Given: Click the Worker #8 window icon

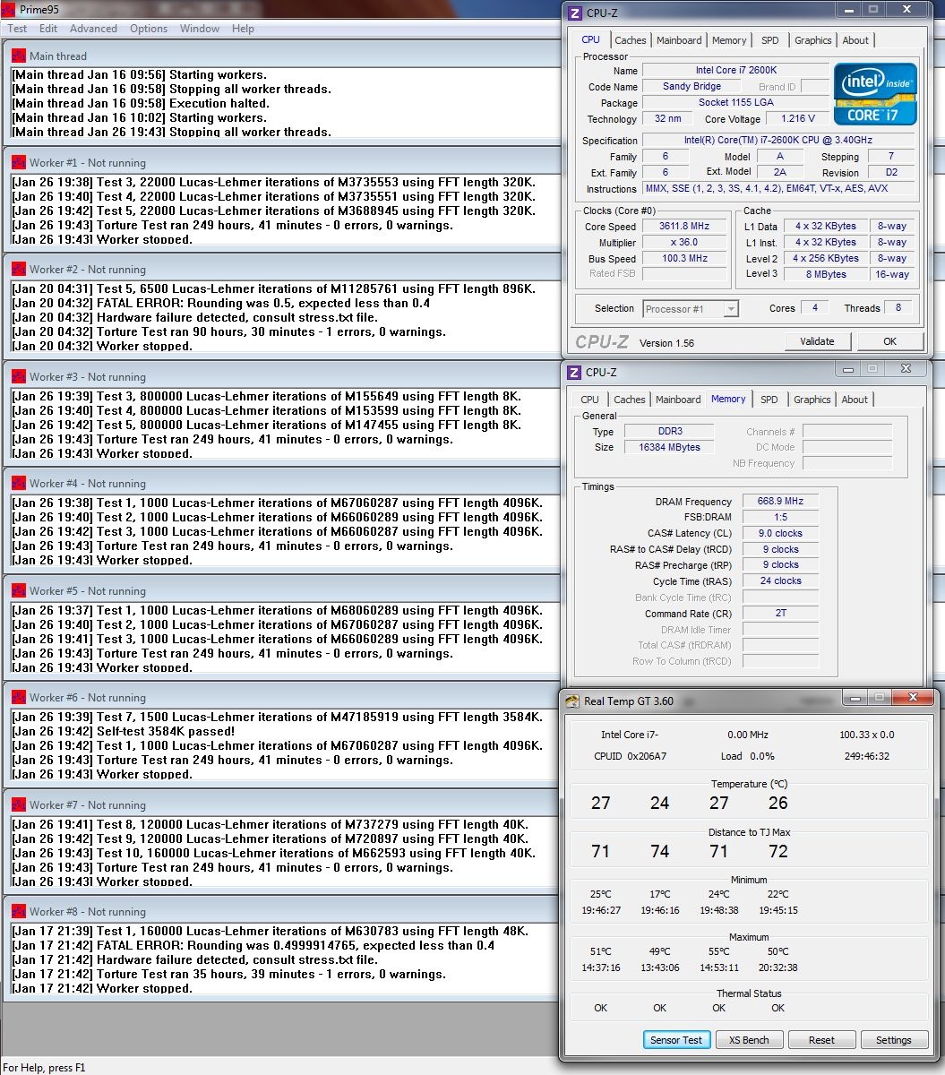Looking at the screenshot, I should 19,911.
